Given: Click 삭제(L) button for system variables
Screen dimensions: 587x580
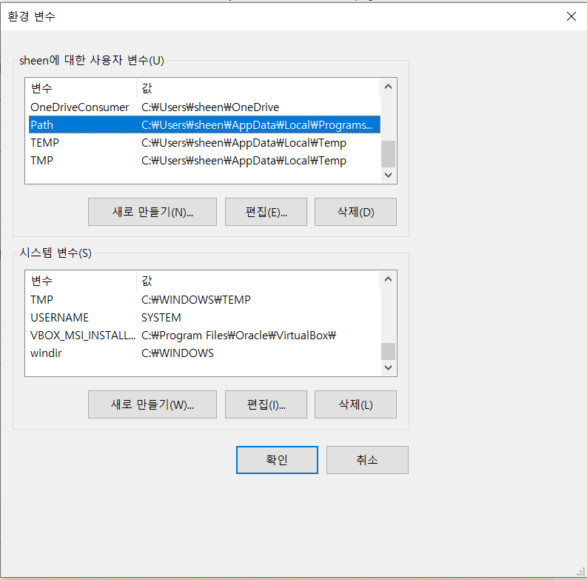Looking at the screenshot, I should click(x=355, y=404).
